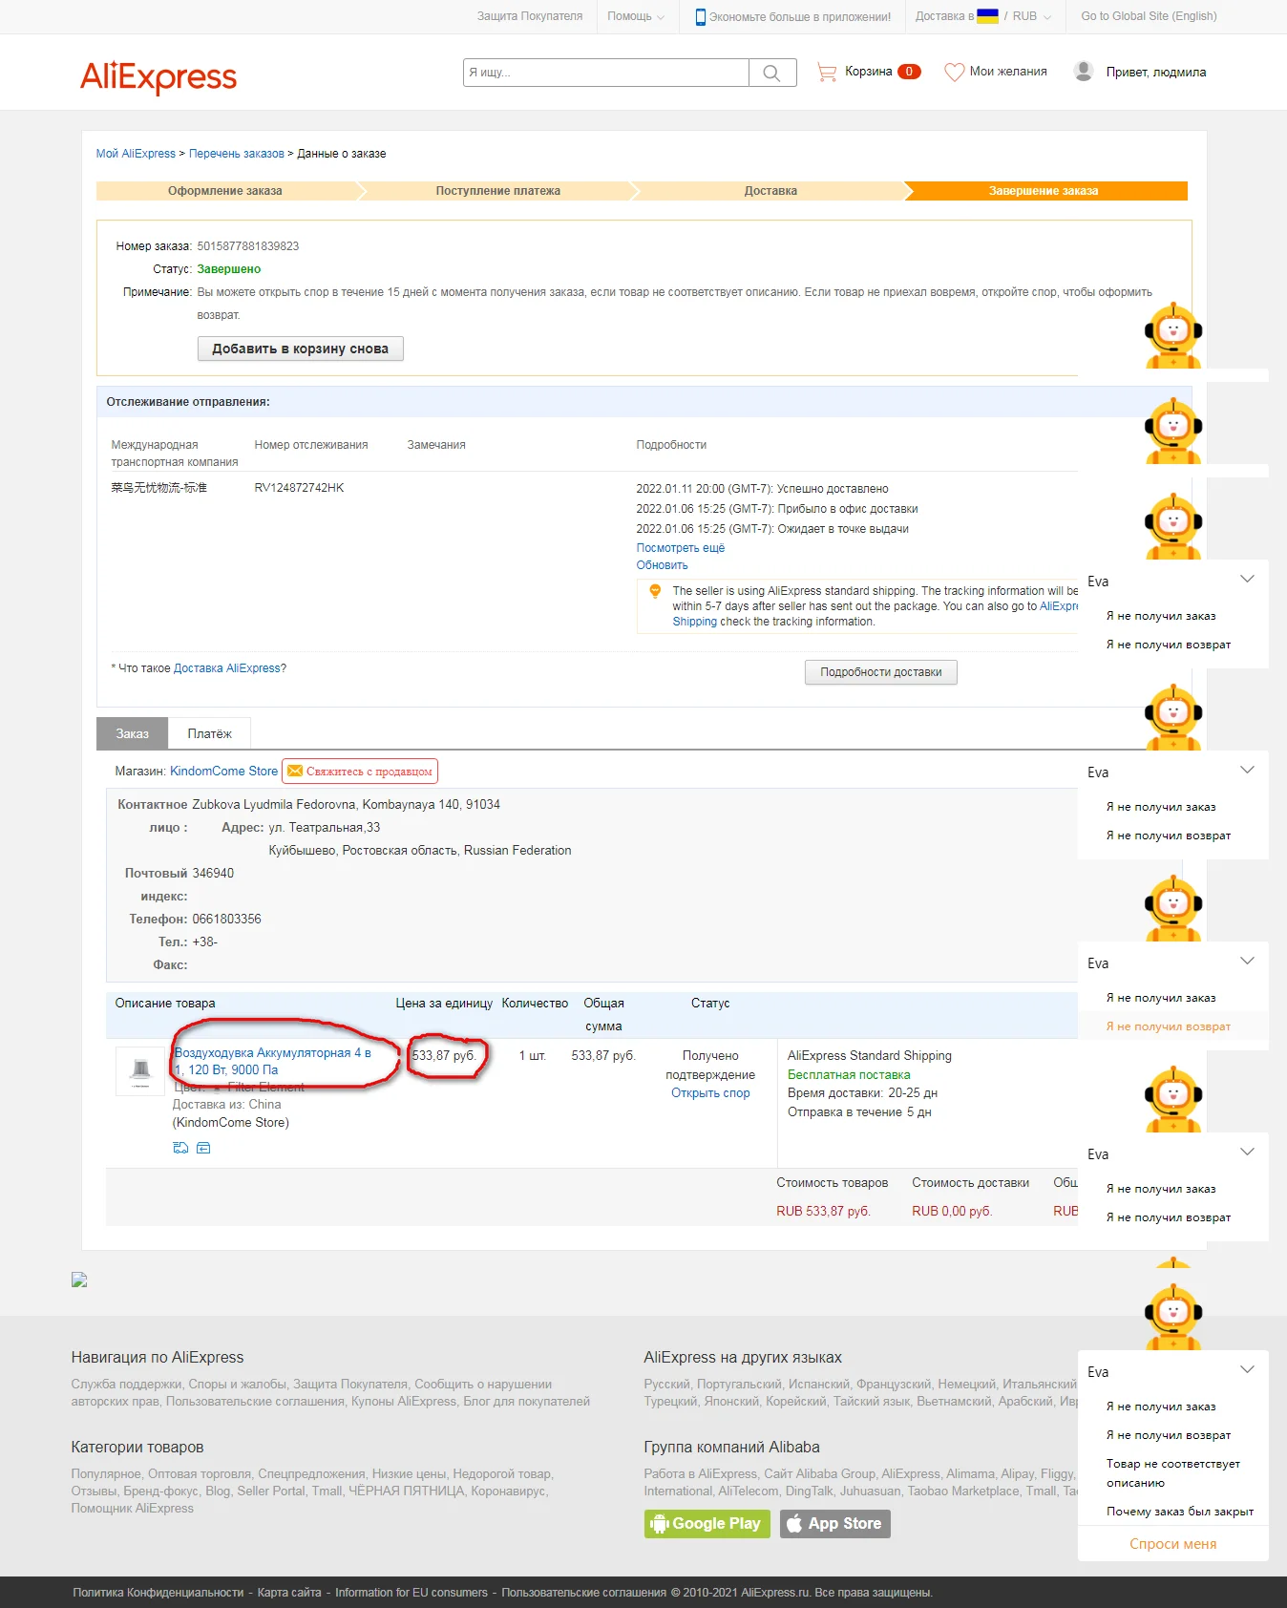Click 'Go to Global Site (English)'
The height and width of the screenshot is (1608, 1287).
point(1149,16)
